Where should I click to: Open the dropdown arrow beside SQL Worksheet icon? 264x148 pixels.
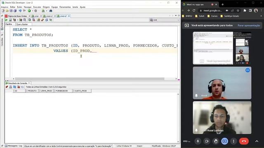click(47, 11)
